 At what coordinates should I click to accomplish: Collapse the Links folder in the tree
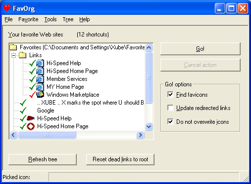click(14, 55)
